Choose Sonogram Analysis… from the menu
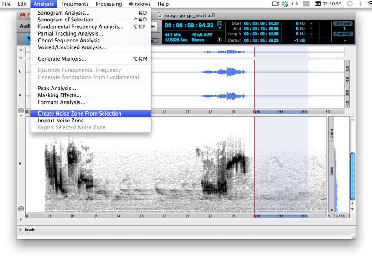This screenshot has height=263, width=372. click(91, 13)
